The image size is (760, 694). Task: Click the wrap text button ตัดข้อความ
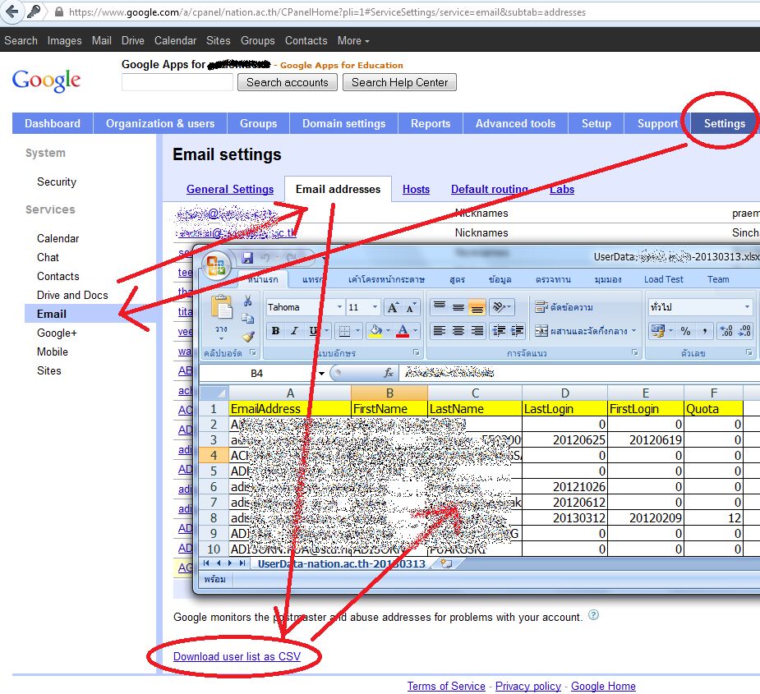click(x=564, y=307)
